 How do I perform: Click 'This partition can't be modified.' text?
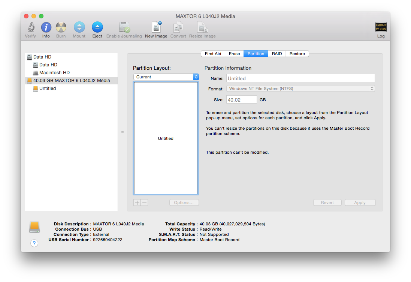237,152
